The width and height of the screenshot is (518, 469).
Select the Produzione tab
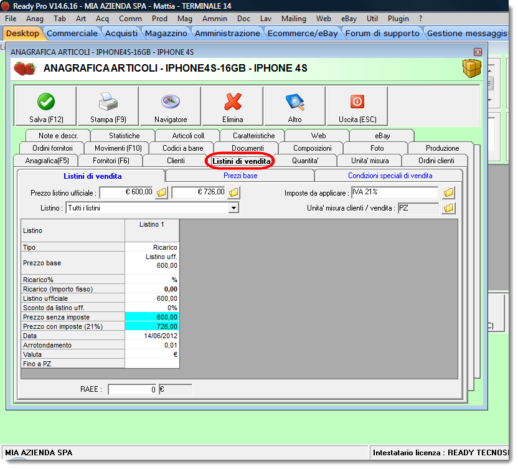(x=442, y=148)
